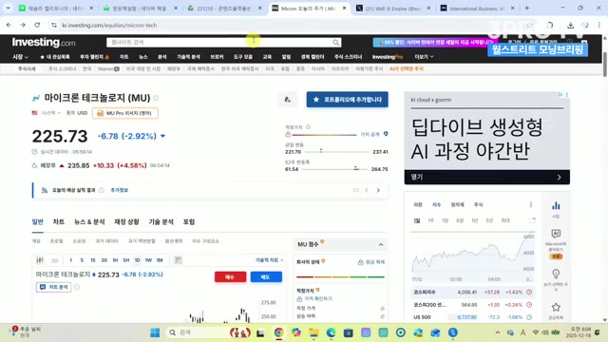
Task: Go to previous earnings banner item
Action: [367, 190]
